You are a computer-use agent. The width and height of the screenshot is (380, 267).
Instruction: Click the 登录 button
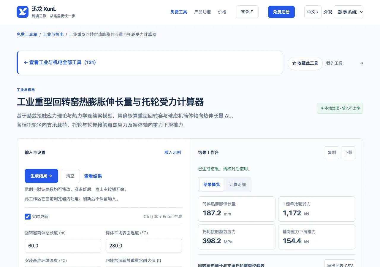(247, 12)
